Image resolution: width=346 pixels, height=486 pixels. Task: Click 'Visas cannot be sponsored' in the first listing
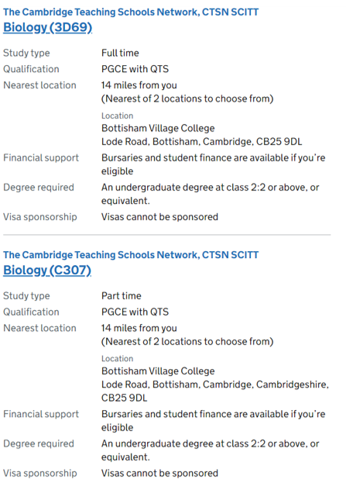159,217
